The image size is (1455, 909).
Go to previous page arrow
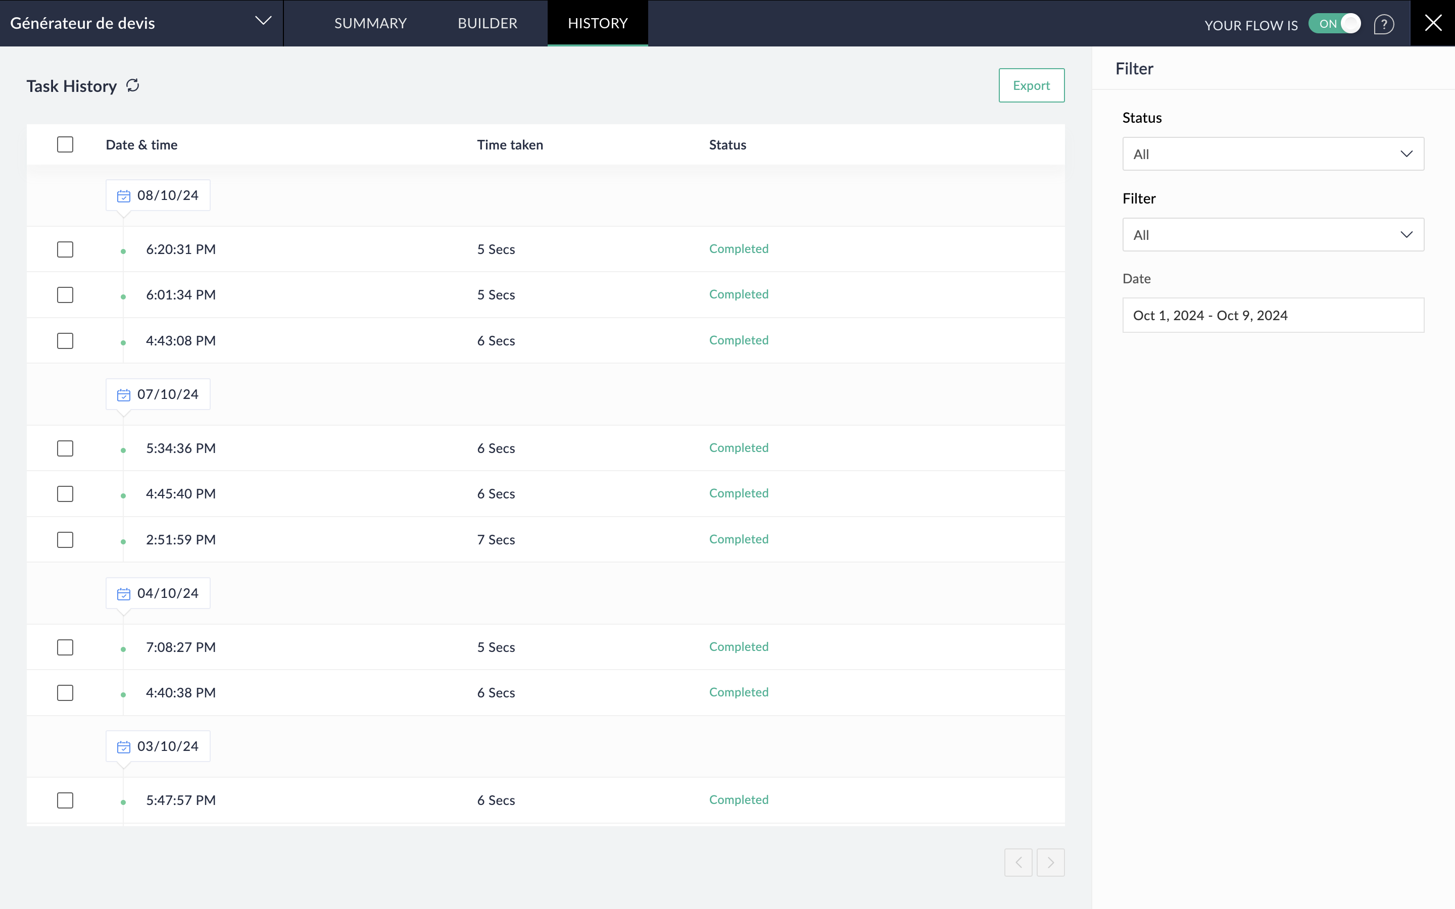tap(1018, 863)
